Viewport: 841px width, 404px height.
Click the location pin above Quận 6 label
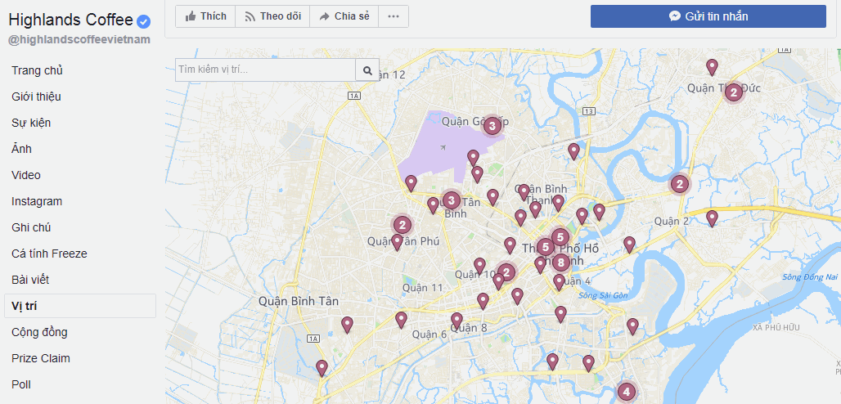(x=401, y=320)
